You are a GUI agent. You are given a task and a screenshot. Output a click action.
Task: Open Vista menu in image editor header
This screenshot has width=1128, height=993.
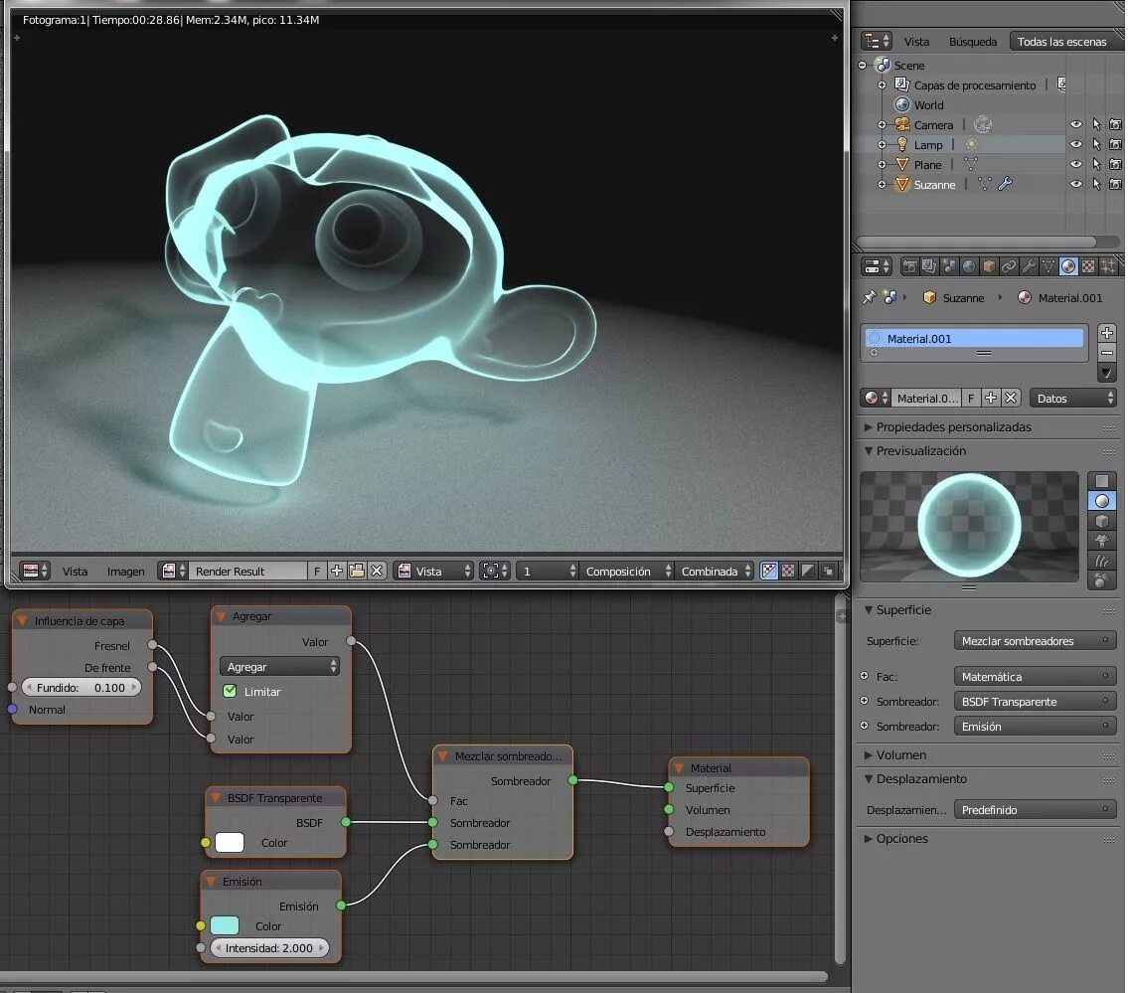(75, 571)
